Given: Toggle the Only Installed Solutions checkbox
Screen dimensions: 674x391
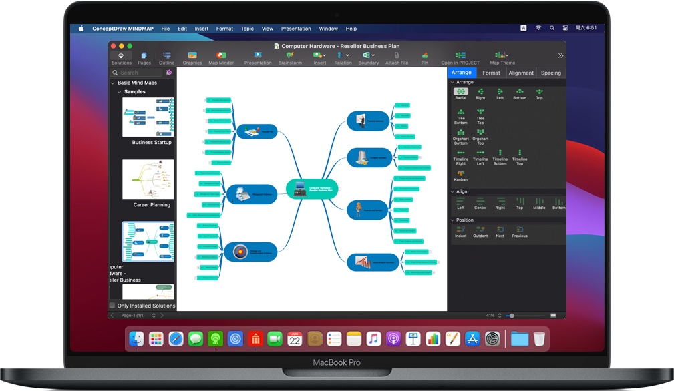Looking at the screenshot, I should click(x=112, y=305).
